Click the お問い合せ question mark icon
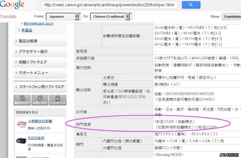 pos(40,100)
